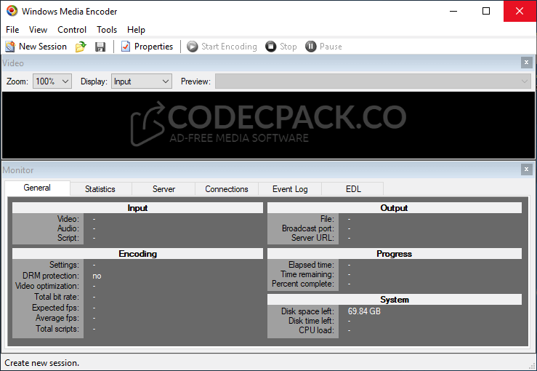Viewport: 537px width, 371px height.
Task: Save the session with the floppy disk icon
Action: click(x=100, y=47)
